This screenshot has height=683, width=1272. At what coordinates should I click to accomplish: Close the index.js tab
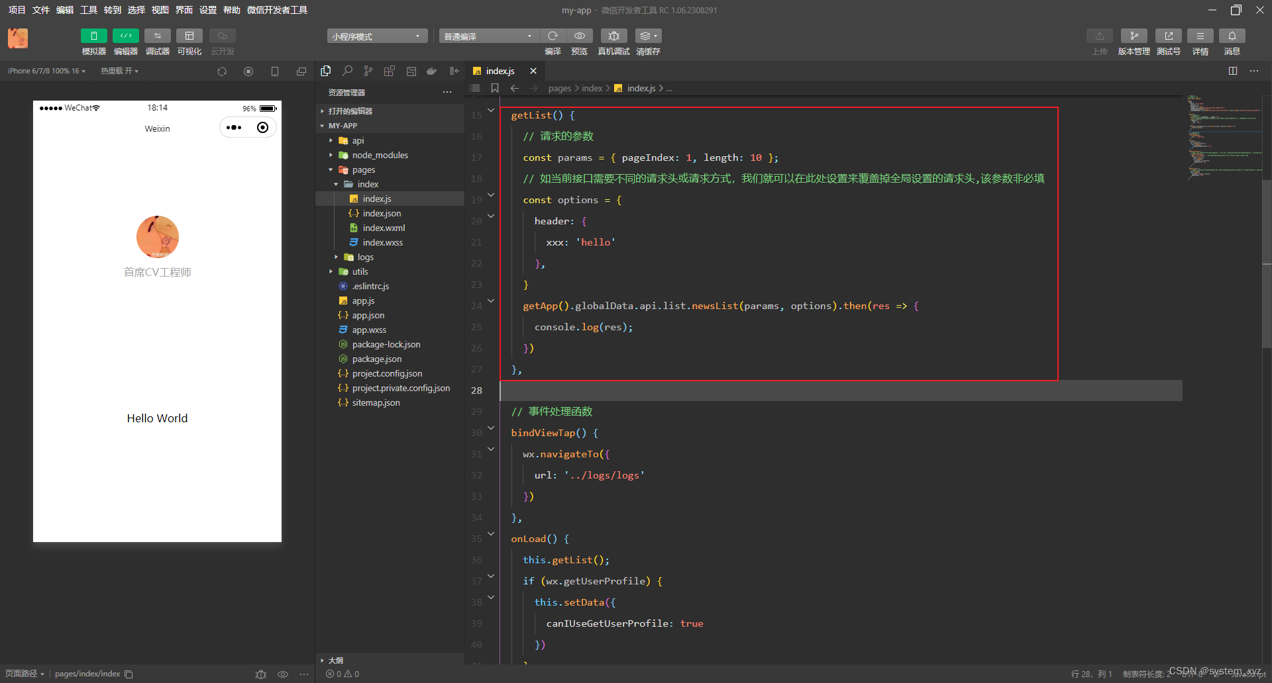click(x=533, y=71)
